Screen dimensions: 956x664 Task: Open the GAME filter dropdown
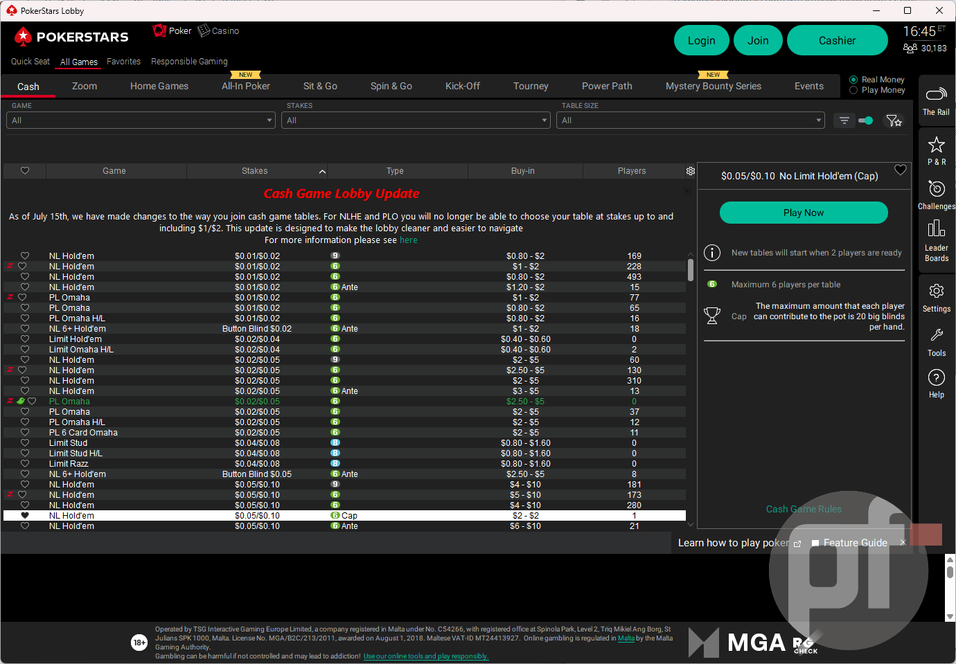141,120
